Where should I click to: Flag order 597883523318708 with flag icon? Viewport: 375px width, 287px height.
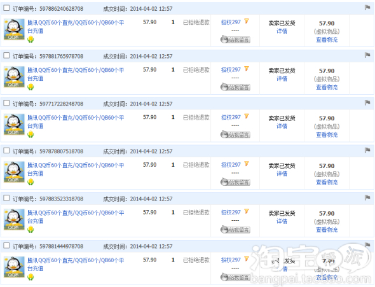[367, 198]
